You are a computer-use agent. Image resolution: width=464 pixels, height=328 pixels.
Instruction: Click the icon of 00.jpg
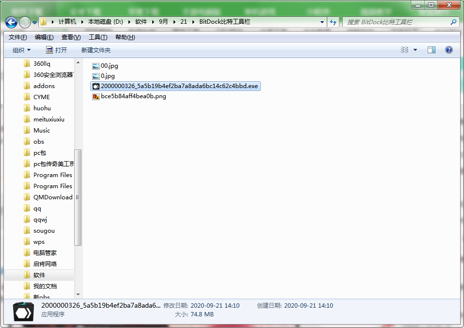click(x=96, y=66)
